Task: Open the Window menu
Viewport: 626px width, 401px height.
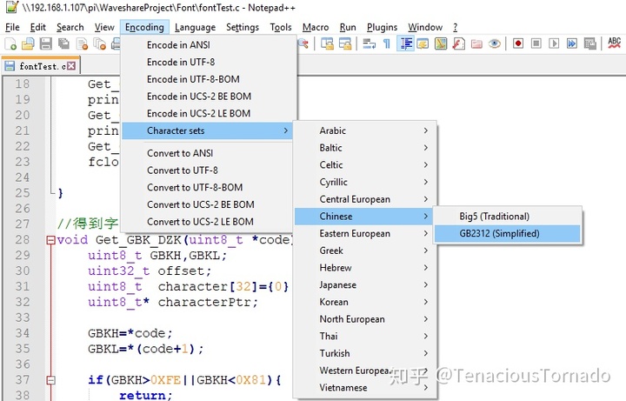Action: point(425,27)
